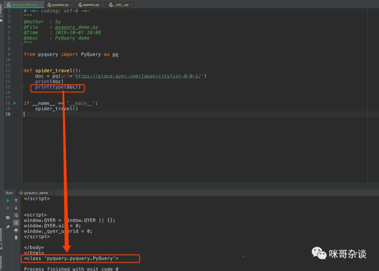Toggle soft-wrap in the run console
Image resolution: width=379 pixels, height=271 pixels.
[16, 215]
